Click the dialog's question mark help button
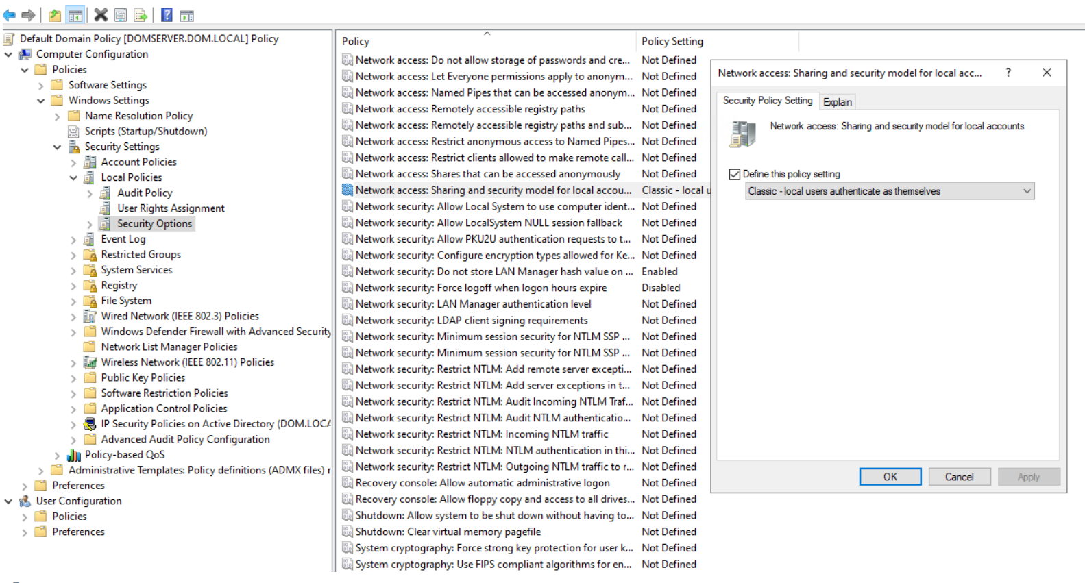Image resolution: width=1085 pixels, height=583 pixels. [1008, 72]
